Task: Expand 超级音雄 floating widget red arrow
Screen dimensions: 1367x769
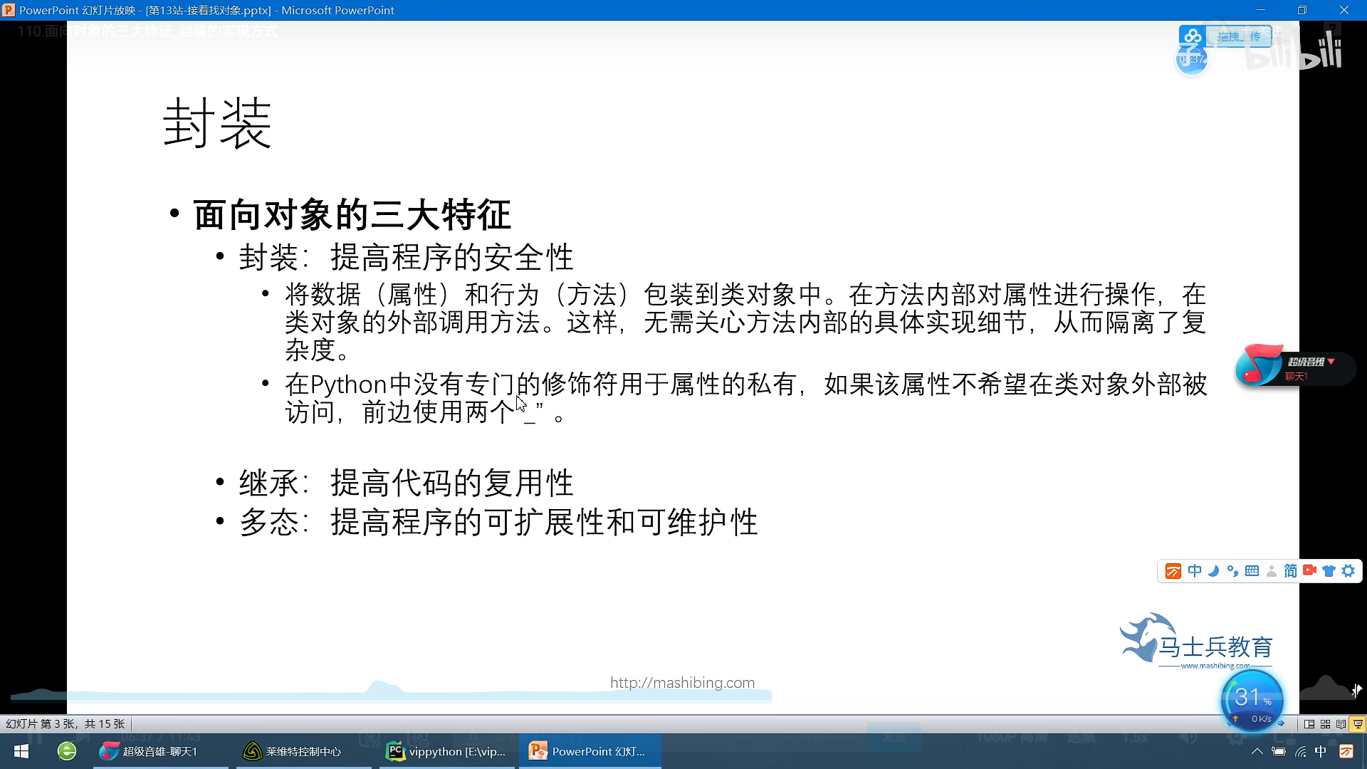Action: (x=1331, y=362)
